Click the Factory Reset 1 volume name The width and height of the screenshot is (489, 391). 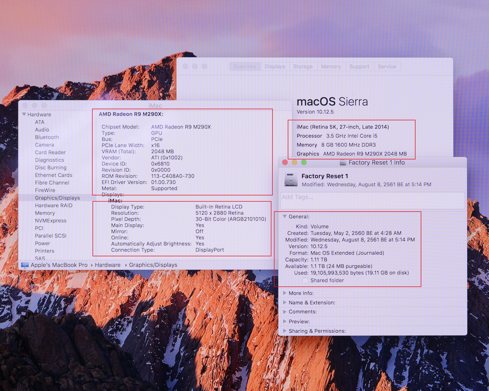point(325,176)
